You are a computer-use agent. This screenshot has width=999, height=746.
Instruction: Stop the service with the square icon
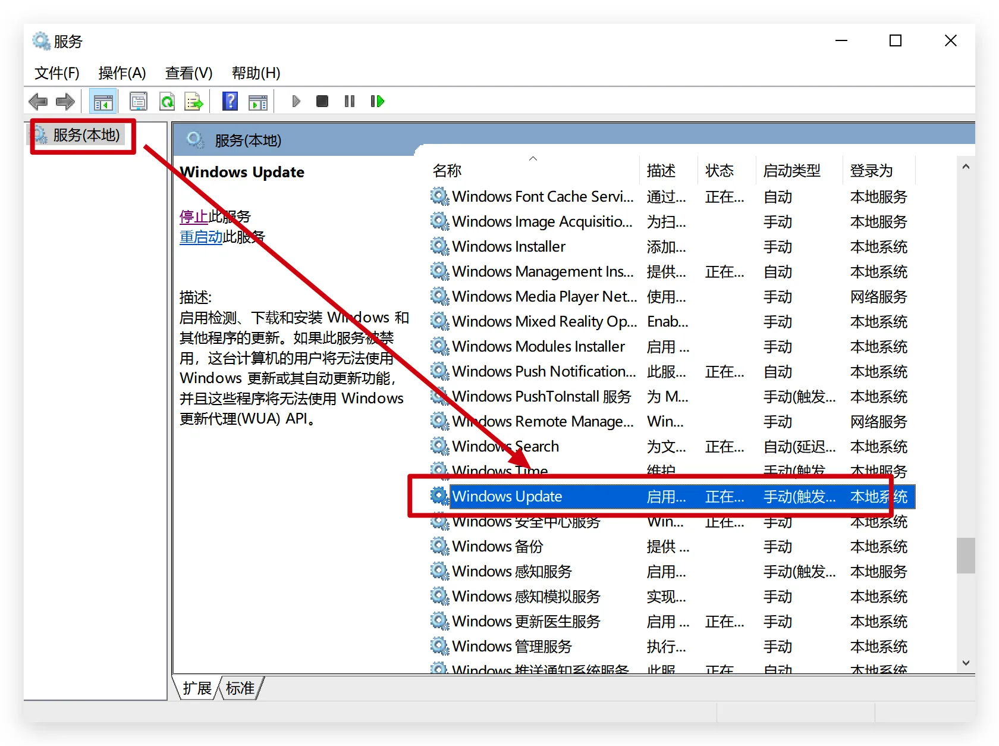point(322,101)
